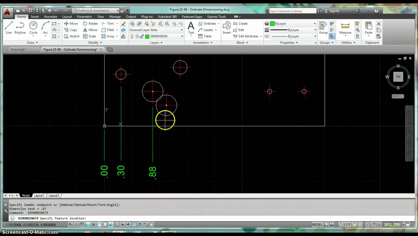
Task: Toggle Polar Tracking in status bar
Action: [94, 225]
